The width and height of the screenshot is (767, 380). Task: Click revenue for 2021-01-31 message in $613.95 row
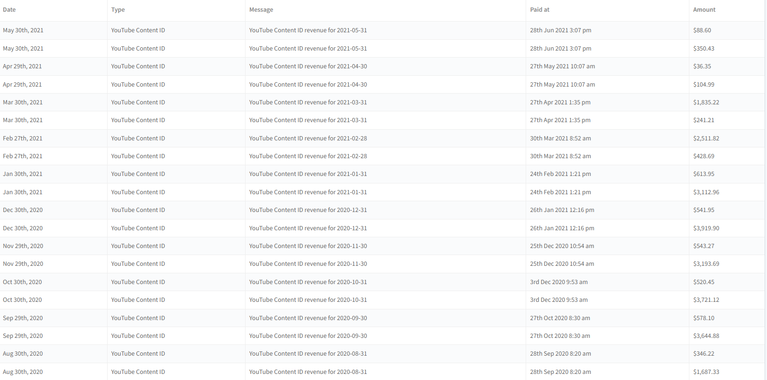point(308,174)
